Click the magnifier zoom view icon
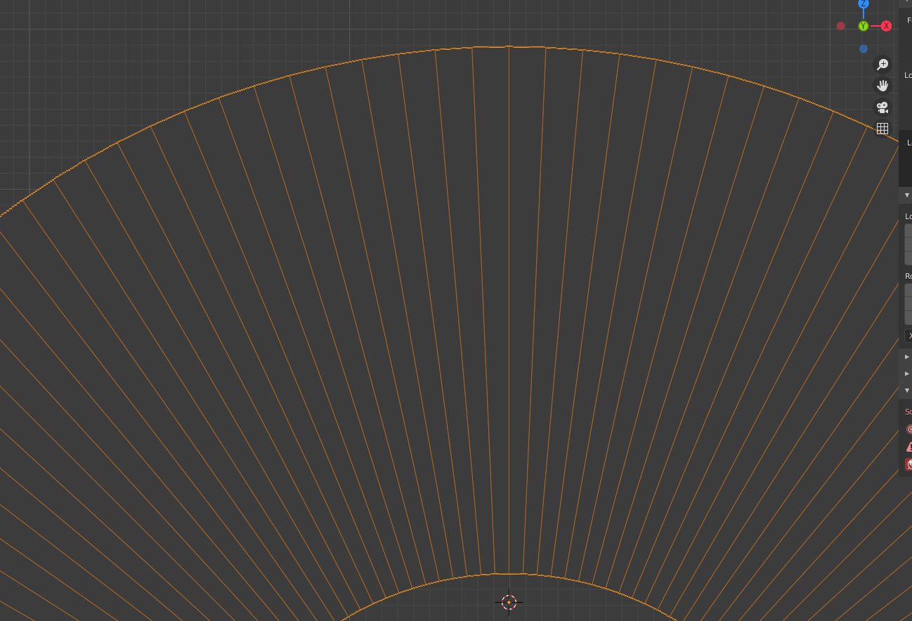The width and height of the screenshot is (912, 621). pyautogui.click(x=882, y=65)
